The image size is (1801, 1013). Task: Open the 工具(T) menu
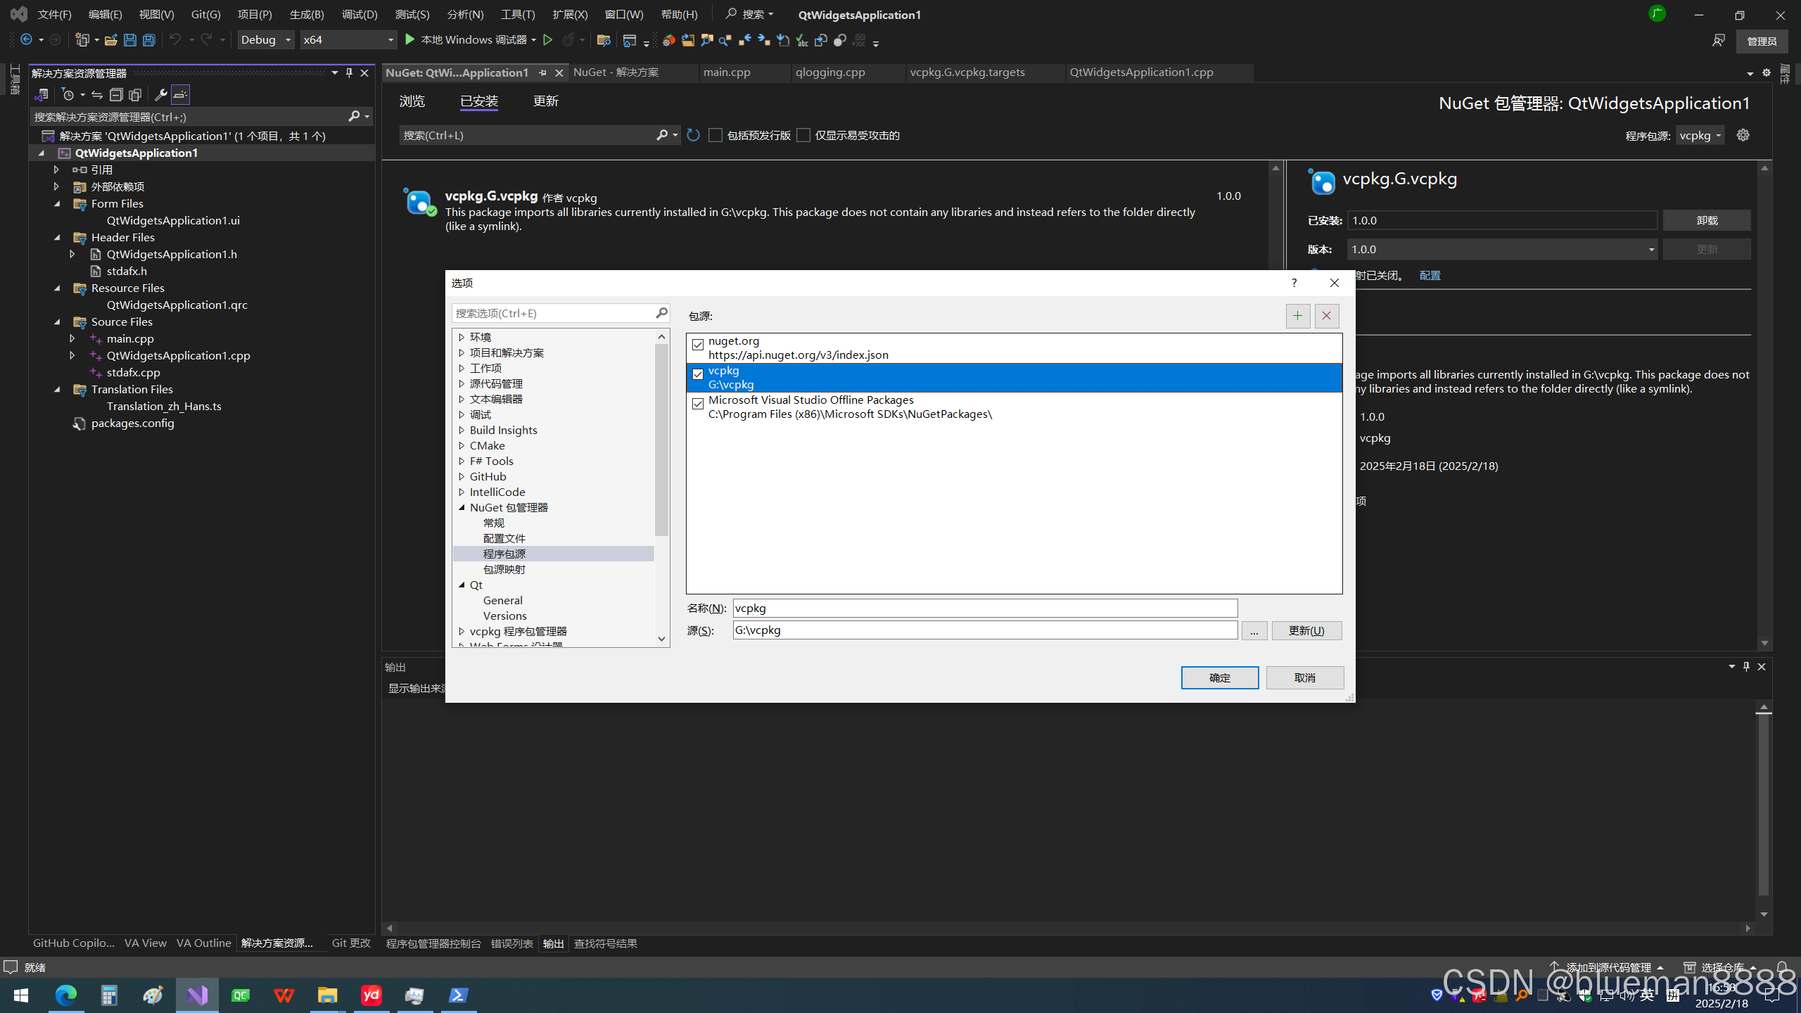518,15
